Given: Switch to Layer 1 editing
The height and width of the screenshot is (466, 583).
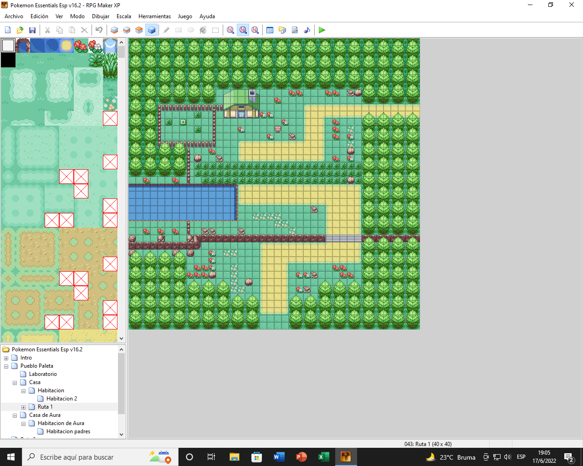Looking at the screenshot, I should coord(114,30).
